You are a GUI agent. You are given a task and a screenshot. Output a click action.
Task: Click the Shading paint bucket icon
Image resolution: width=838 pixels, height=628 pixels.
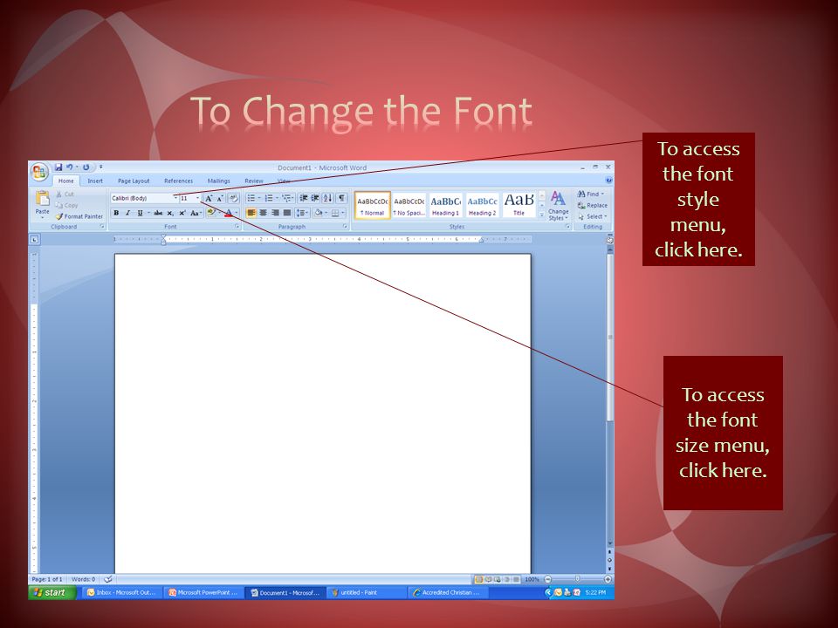(x=319, y=213)
